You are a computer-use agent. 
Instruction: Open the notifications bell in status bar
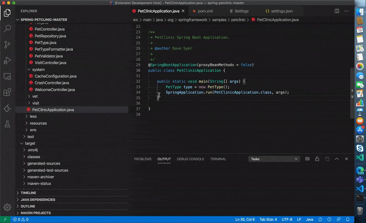(x=347, y=219)
